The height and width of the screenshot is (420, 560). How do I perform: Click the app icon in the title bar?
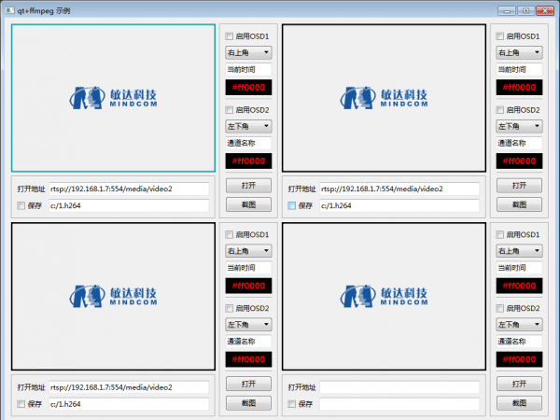point(9,10)
